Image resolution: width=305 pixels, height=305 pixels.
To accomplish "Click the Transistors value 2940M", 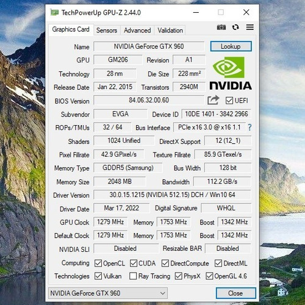I will coord(189,87).
